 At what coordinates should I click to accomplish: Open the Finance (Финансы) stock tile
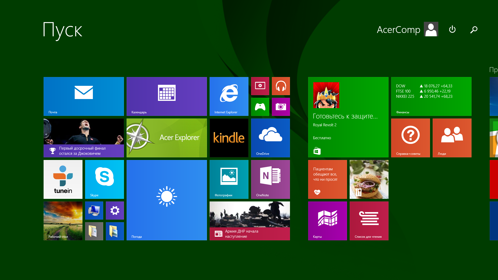(431, 96)
